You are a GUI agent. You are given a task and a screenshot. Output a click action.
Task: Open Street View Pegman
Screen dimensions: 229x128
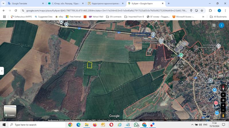(223, 116)
